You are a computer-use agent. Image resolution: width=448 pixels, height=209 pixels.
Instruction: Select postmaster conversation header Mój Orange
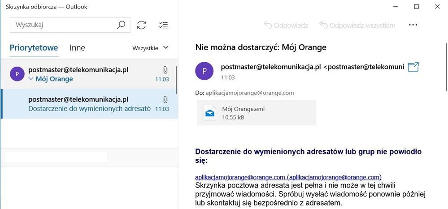(89, 74)
